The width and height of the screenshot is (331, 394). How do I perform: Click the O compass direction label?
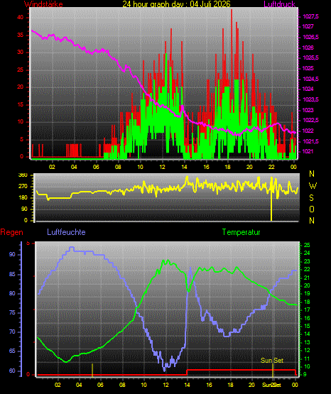pos(312,209)
